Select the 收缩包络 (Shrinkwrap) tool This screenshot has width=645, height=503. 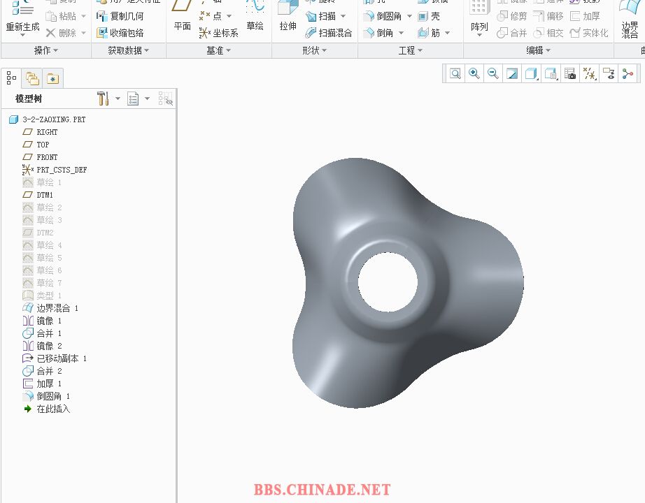(120, 33)
